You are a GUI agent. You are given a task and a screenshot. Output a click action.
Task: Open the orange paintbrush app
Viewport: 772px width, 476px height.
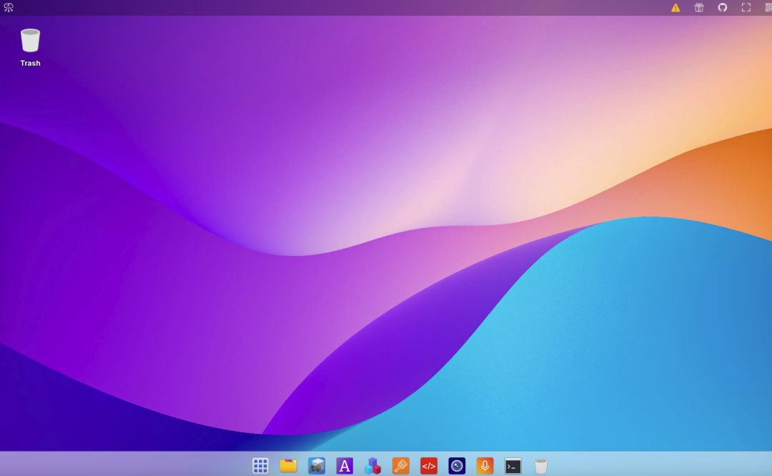tap(401, 466)
